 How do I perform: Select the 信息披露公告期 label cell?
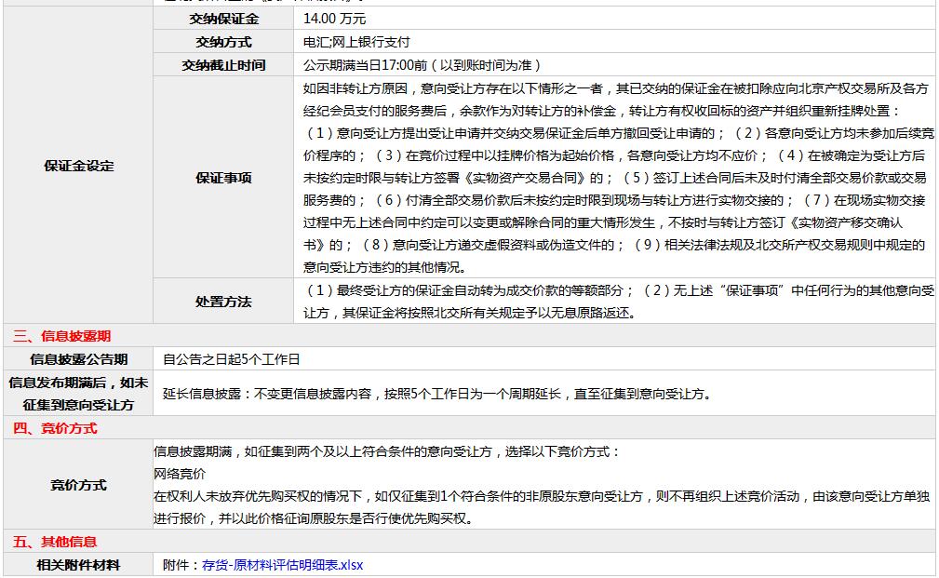coord(78,359)
